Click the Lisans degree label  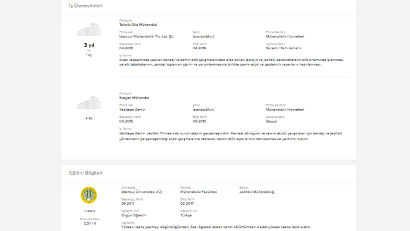pyautogui.click(x=90, y=211)
